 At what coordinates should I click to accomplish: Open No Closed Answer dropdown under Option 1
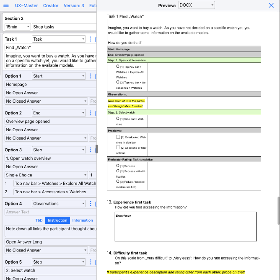[x=46, y=101]
